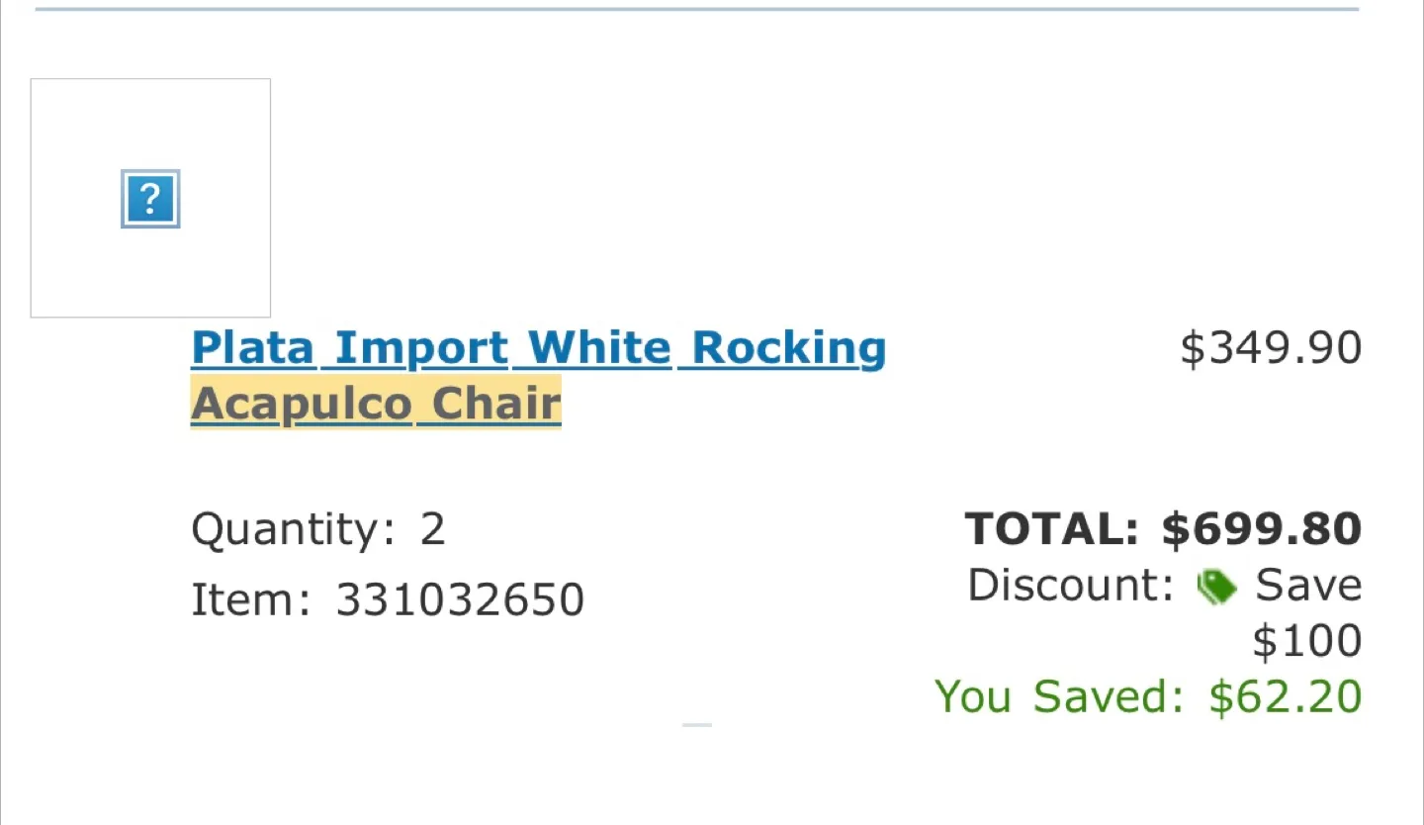The image size is (1424, 825).
Task: Click the item number 331032650
Action: click(x=461, y=598)
